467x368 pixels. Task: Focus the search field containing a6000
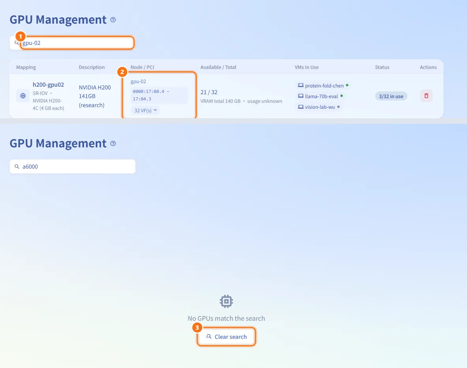tap(72, 167)
